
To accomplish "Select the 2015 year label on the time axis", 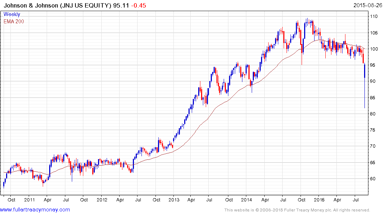I will pyautogui.click(x=319, y=200).
